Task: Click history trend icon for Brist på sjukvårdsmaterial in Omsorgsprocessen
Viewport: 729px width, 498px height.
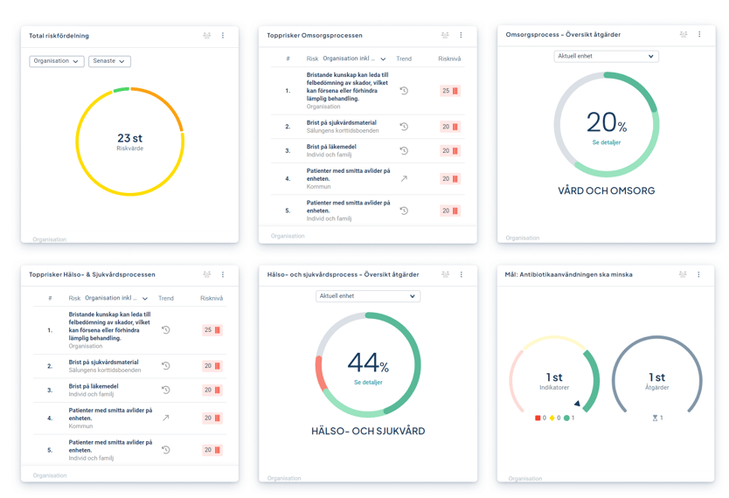Action: [x=404, y=127]
